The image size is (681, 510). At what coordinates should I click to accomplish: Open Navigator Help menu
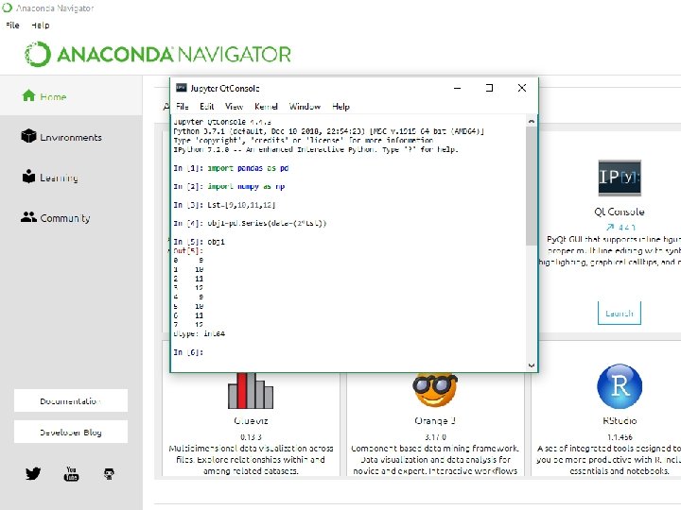41,25
